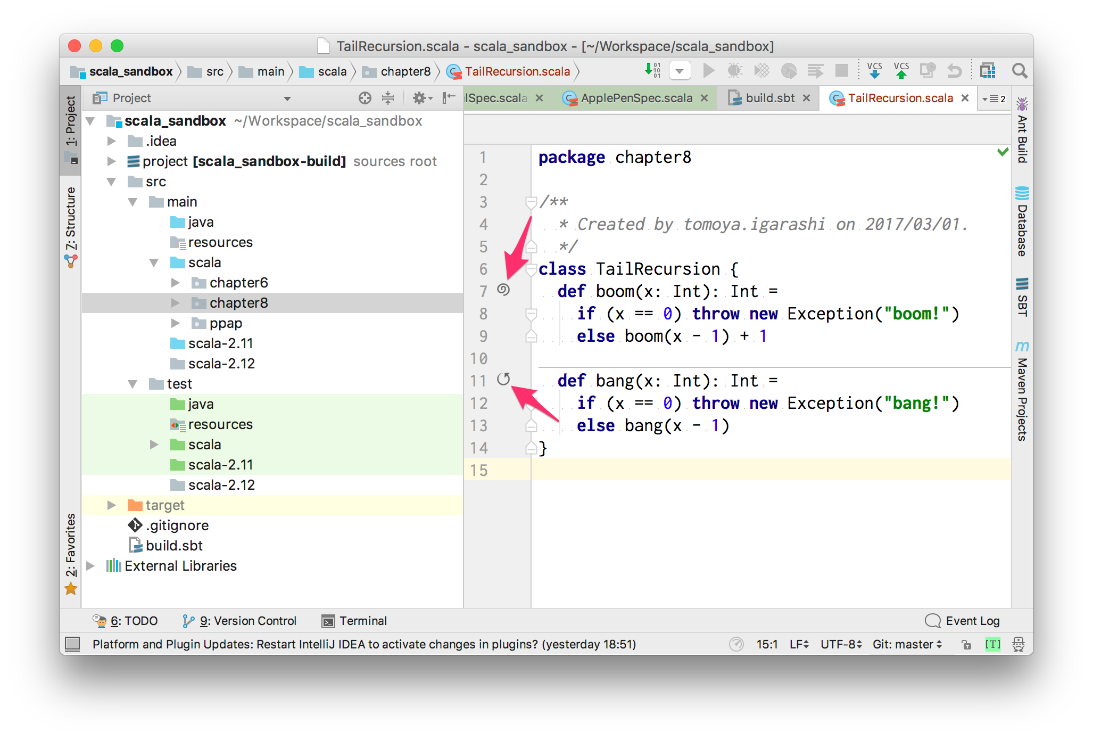Click the Hector inspector icon

(x=1019, y=644)
